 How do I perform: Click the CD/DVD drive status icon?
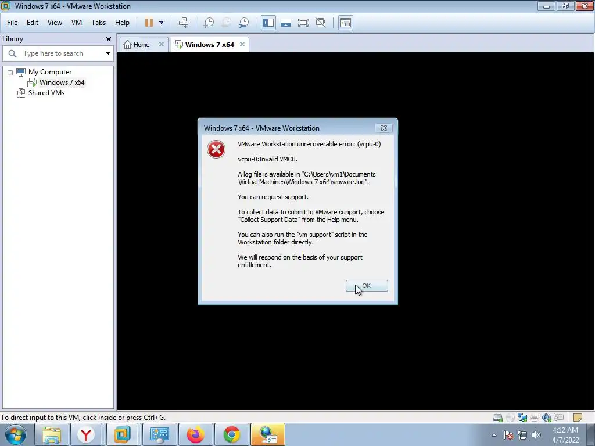click(x=510, y=418)
